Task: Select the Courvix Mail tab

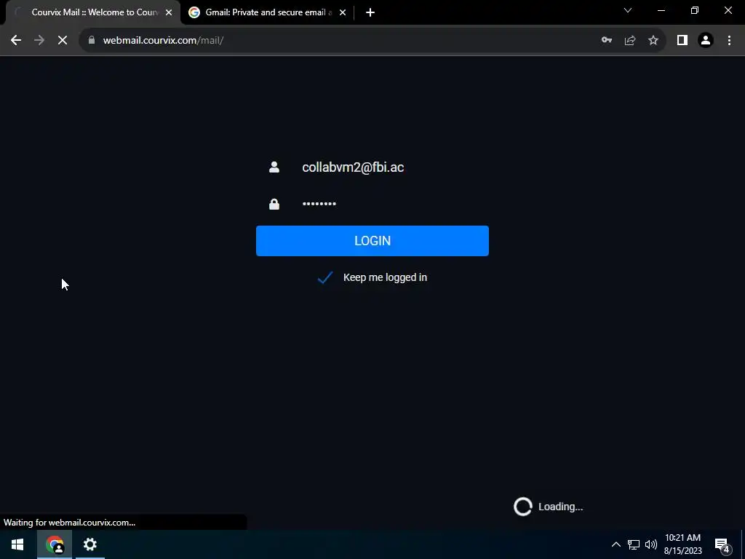Action: [93, 12]
